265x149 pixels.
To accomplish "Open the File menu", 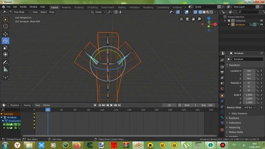I will pos(8,7).
